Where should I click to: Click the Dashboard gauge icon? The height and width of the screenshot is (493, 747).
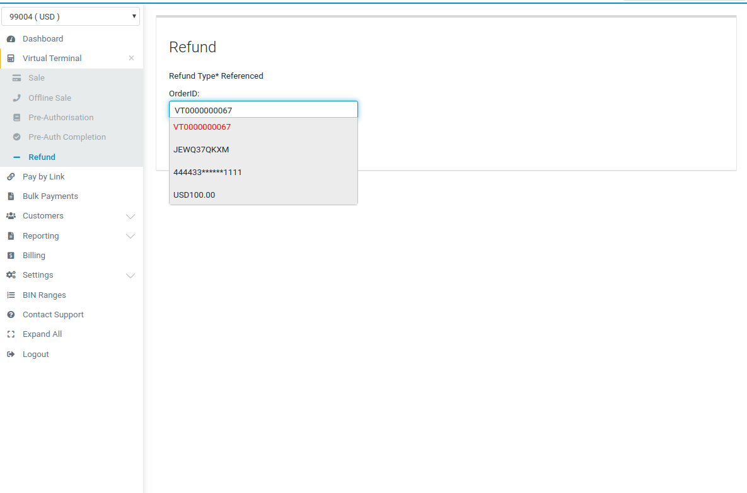tap(11, 39)
